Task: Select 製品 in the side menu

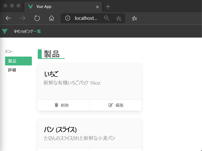Action: click(19, 61)
